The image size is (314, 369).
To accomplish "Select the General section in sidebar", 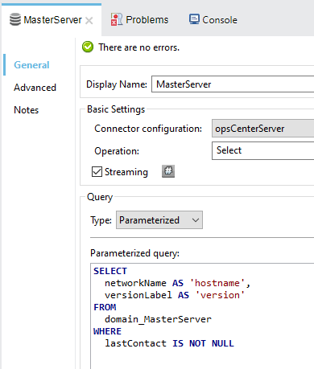I will [31, 65].
